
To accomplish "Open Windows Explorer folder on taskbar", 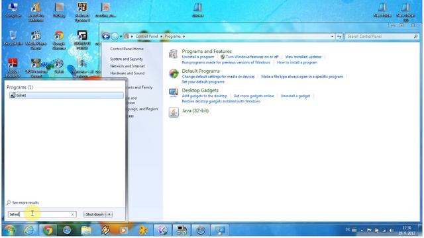I will click(86, 230).
